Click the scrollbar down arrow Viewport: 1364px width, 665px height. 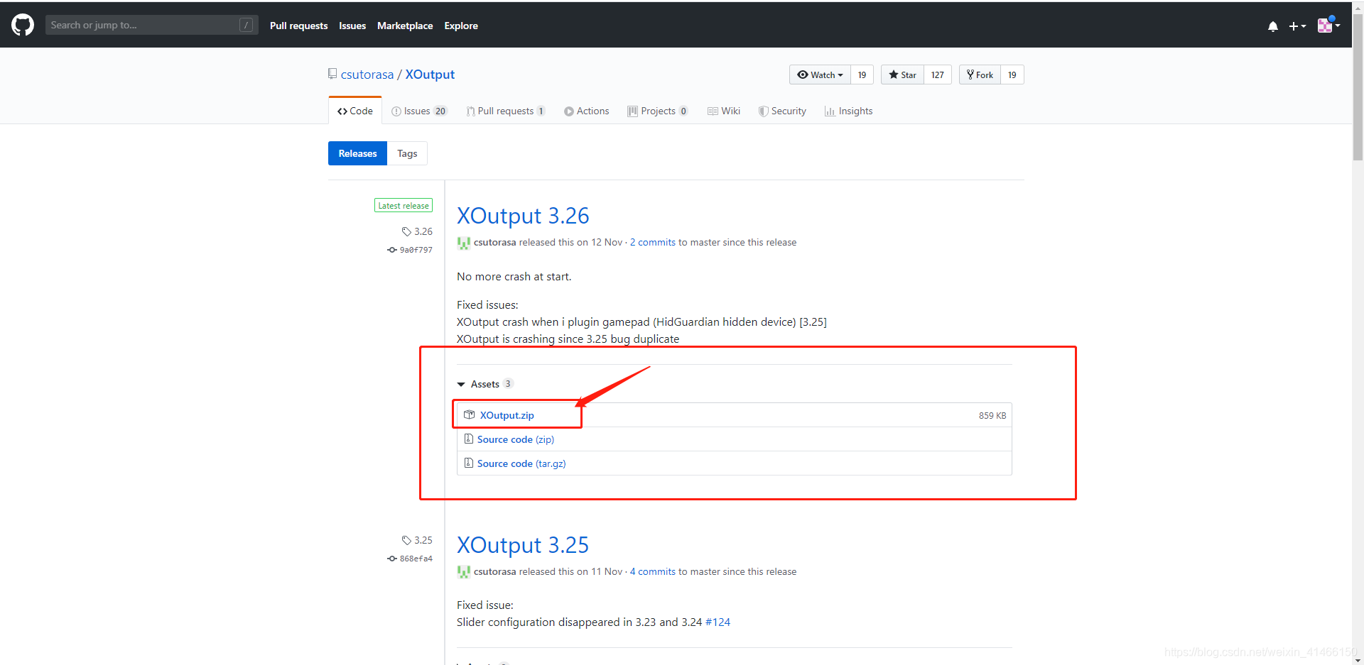[x=1358, y=660]
